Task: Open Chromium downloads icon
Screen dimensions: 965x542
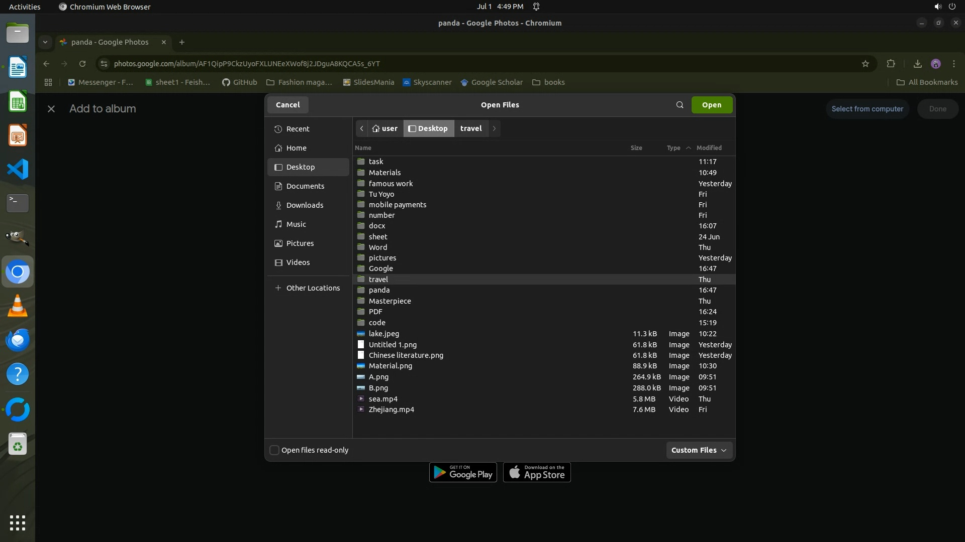Action: point(917,64)
